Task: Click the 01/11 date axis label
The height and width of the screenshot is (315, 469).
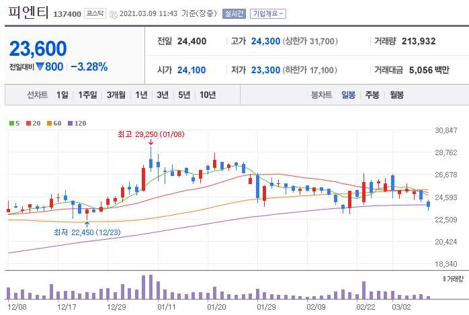Action: coord(167,307)
